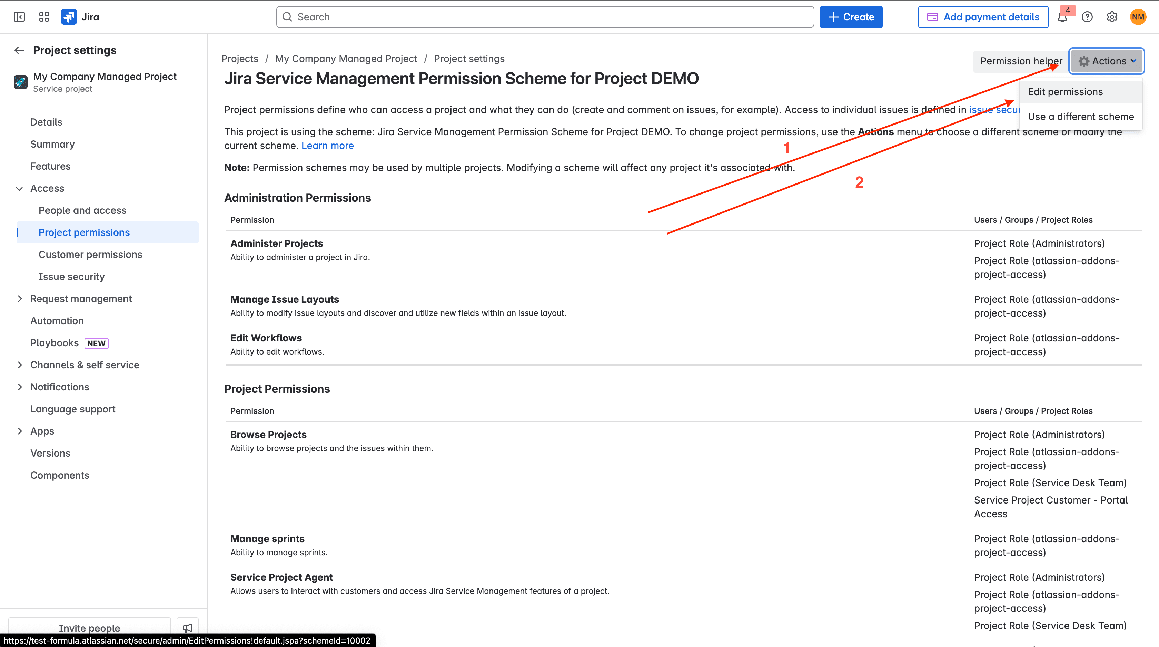Choose Use a different scheme option
The width and height of the screenshot is (1159, 647).
tap(1081, 117)
